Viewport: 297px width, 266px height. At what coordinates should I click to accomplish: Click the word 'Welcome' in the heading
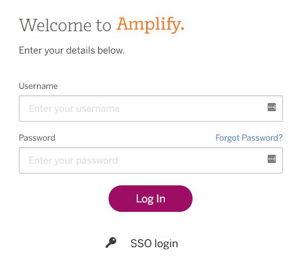pyautogui.click(x=55, y=25)
